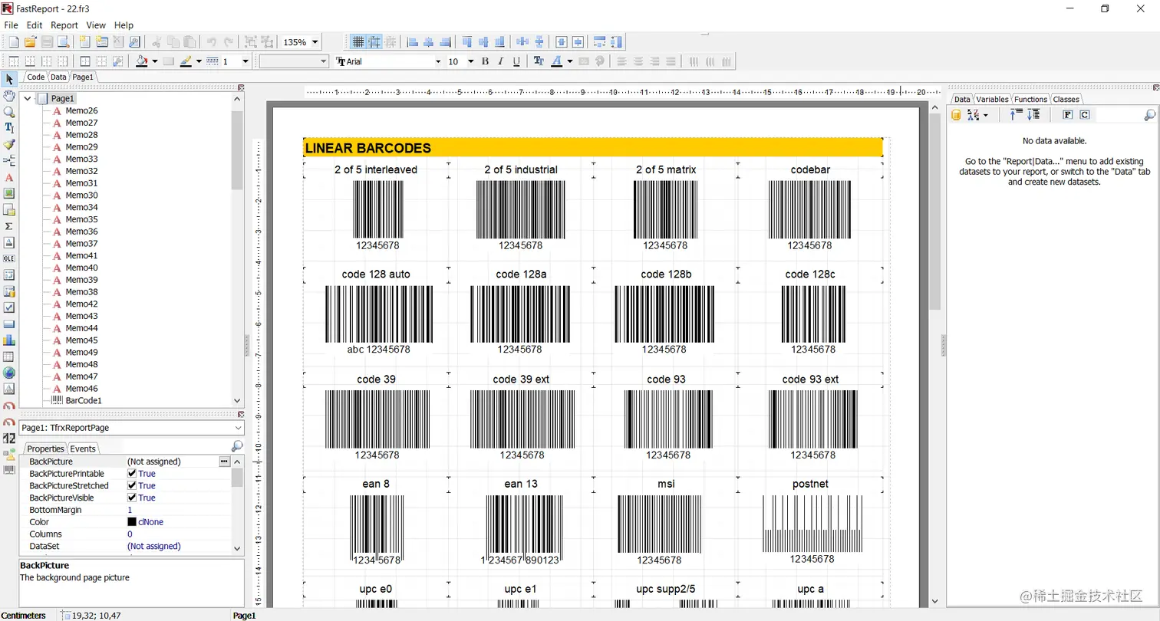Select the Object Select arrow tool
Image resolution: width=1160 pixels, height=621 pixels.
9,79
